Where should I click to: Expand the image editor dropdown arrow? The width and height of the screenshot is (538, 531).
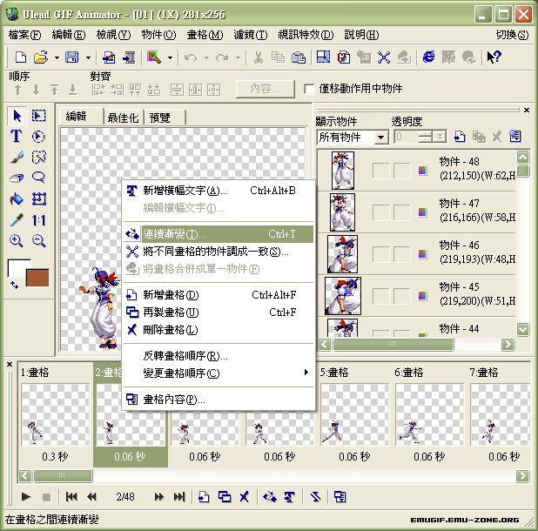[x=170, y=57]
